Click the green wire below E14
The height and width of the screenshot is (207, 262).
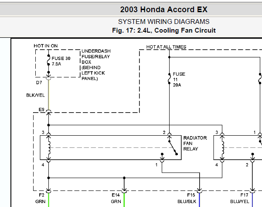124,200
